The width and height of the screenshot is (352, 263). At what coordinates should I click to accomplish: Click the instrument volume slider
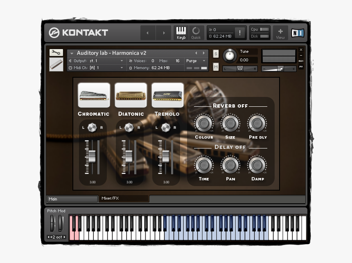279,69
